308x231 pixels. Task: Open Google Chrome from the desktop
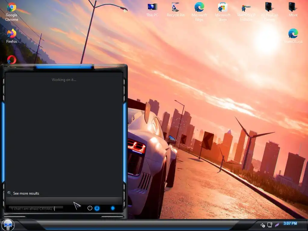click(12, 12)
